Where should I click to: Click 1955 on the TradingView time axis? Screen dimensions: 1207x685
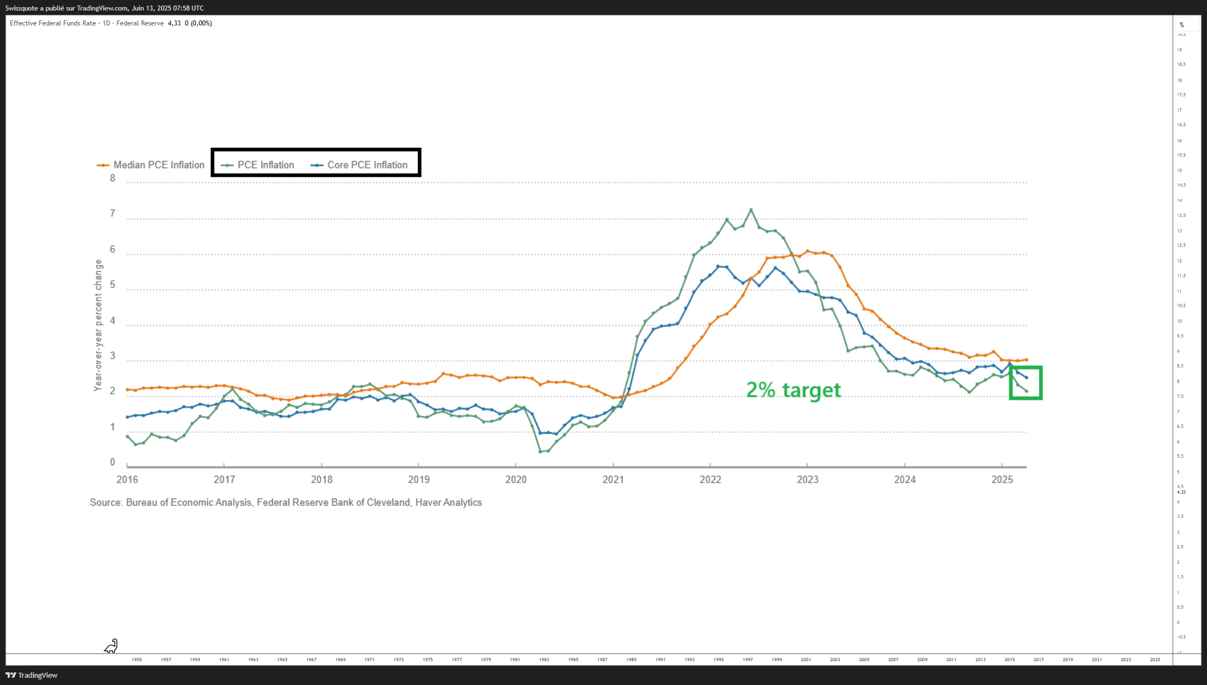point(137,660)
